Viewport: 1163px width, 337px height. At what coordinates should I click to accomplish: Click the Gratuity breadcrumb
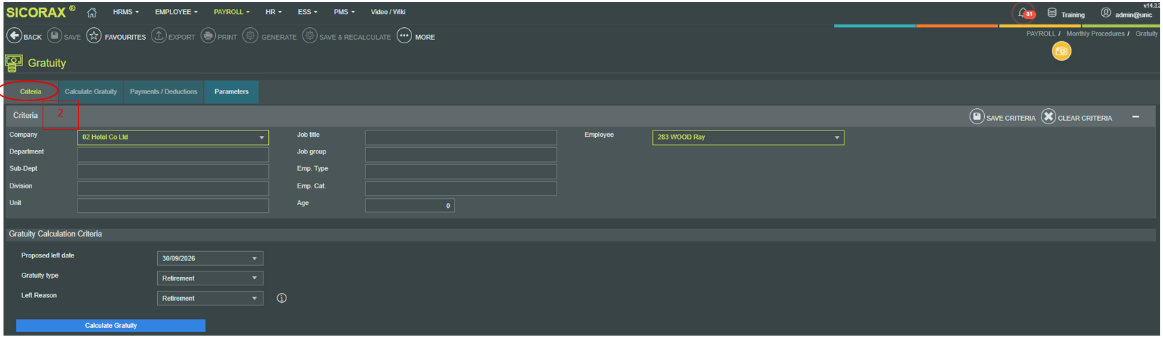click(x=1146, y=33)
